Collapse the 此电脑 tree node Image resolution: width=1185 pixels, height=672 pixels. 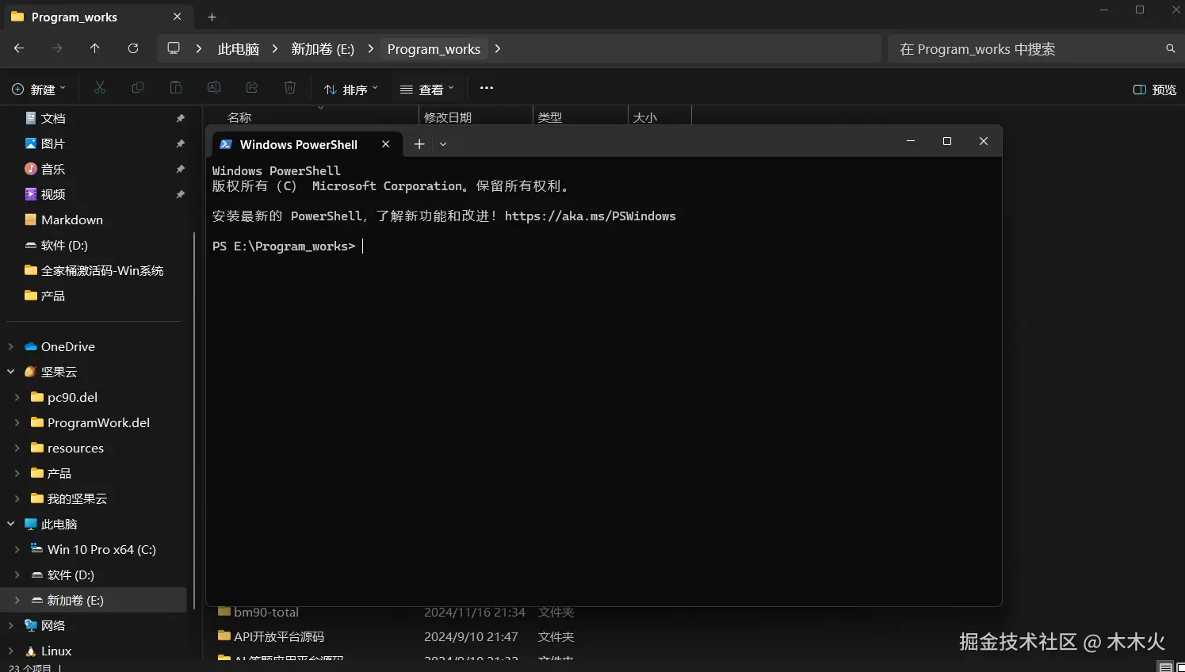pos(11,524)
